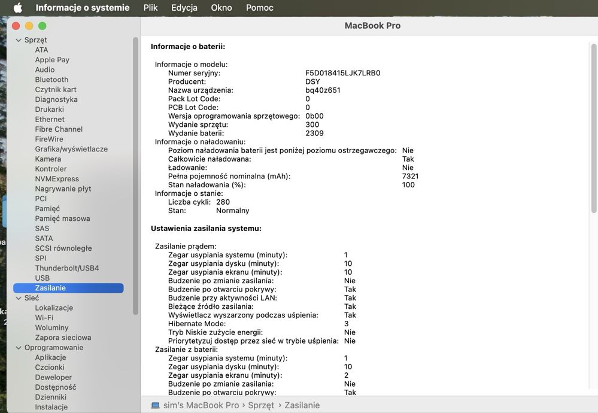
Task: Select Ethernet in the sidebar
Action: pos(50,119)
